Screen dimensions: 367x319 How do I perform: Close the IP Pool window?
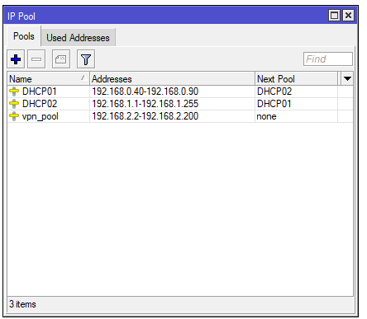pyautogui.click(x=348, y=16)
